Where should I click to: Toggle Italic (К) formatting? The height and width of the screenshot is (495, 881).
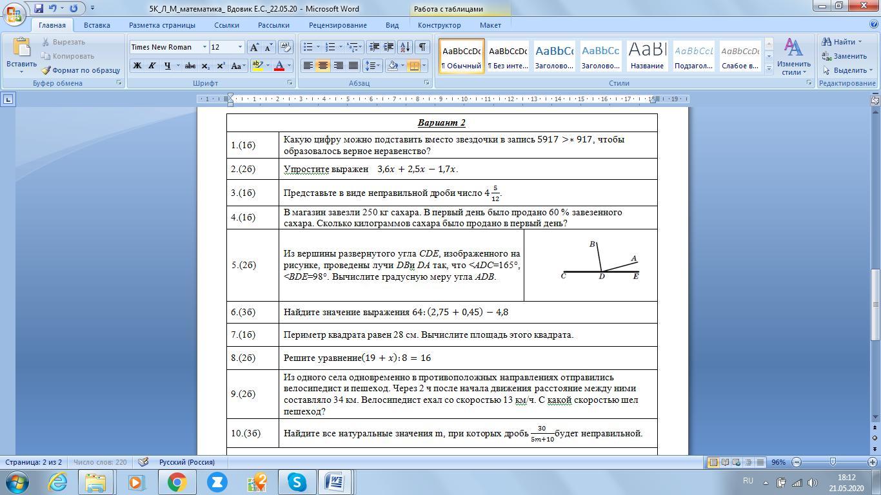(152, 66)
